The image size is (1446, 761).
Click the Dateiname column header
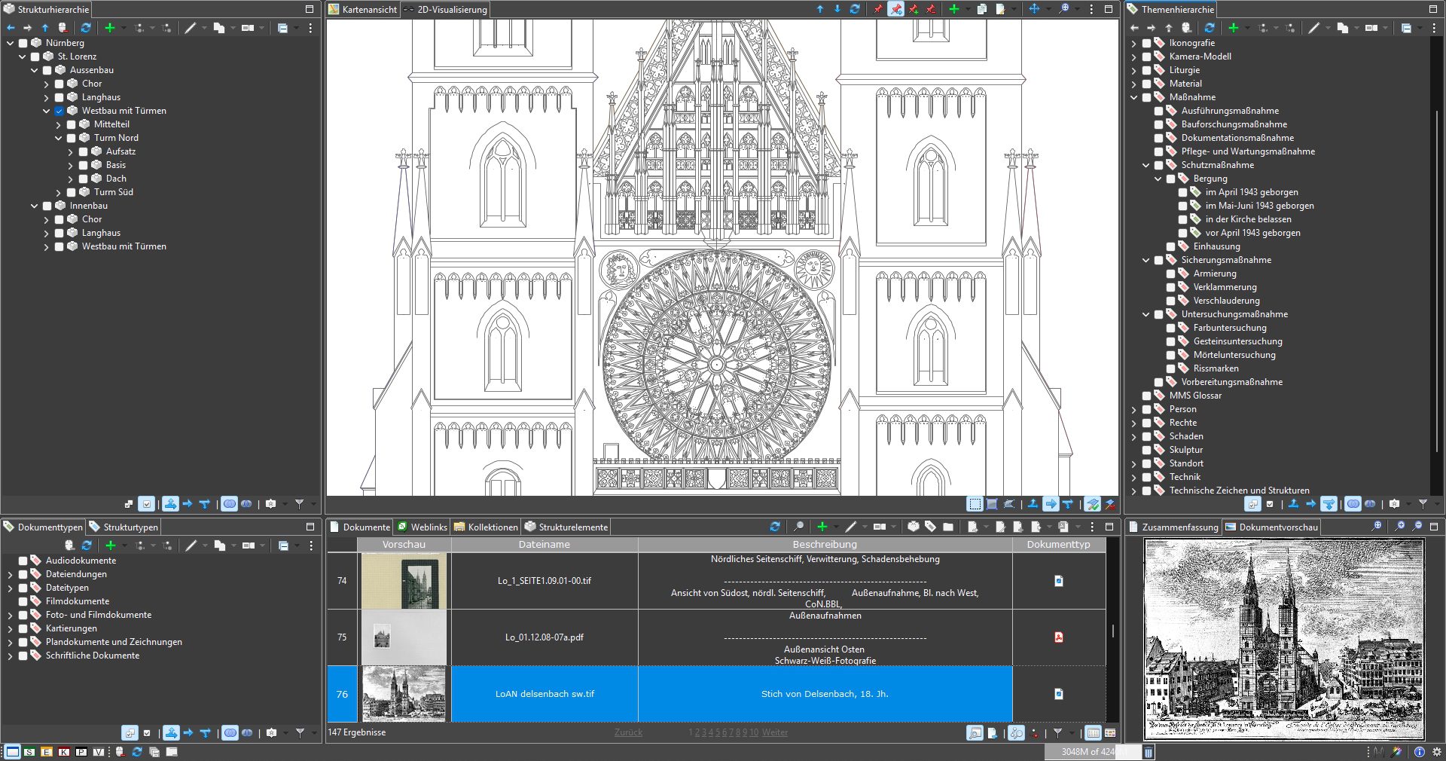click(544, 544)
